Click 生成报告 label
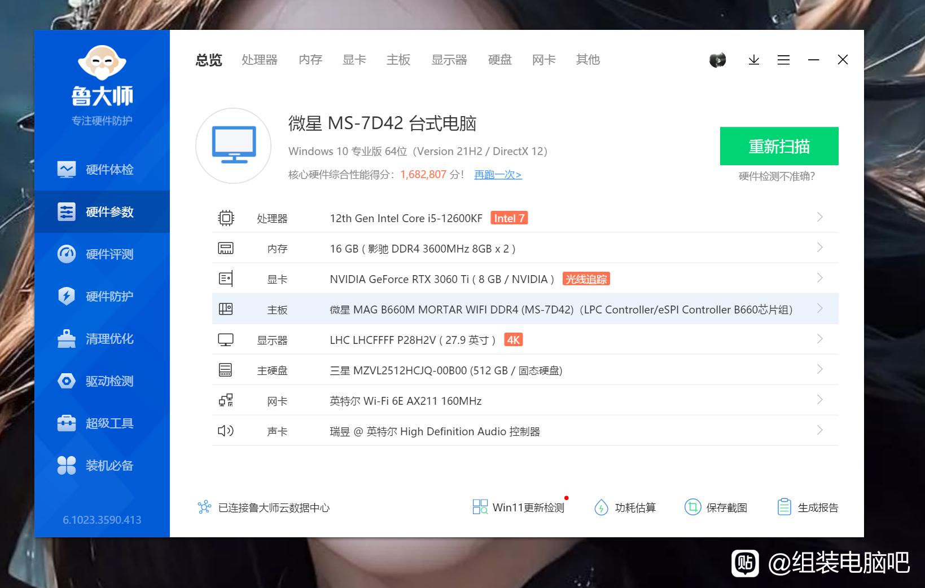Screen dimensions: 925x588 point(818,507)
